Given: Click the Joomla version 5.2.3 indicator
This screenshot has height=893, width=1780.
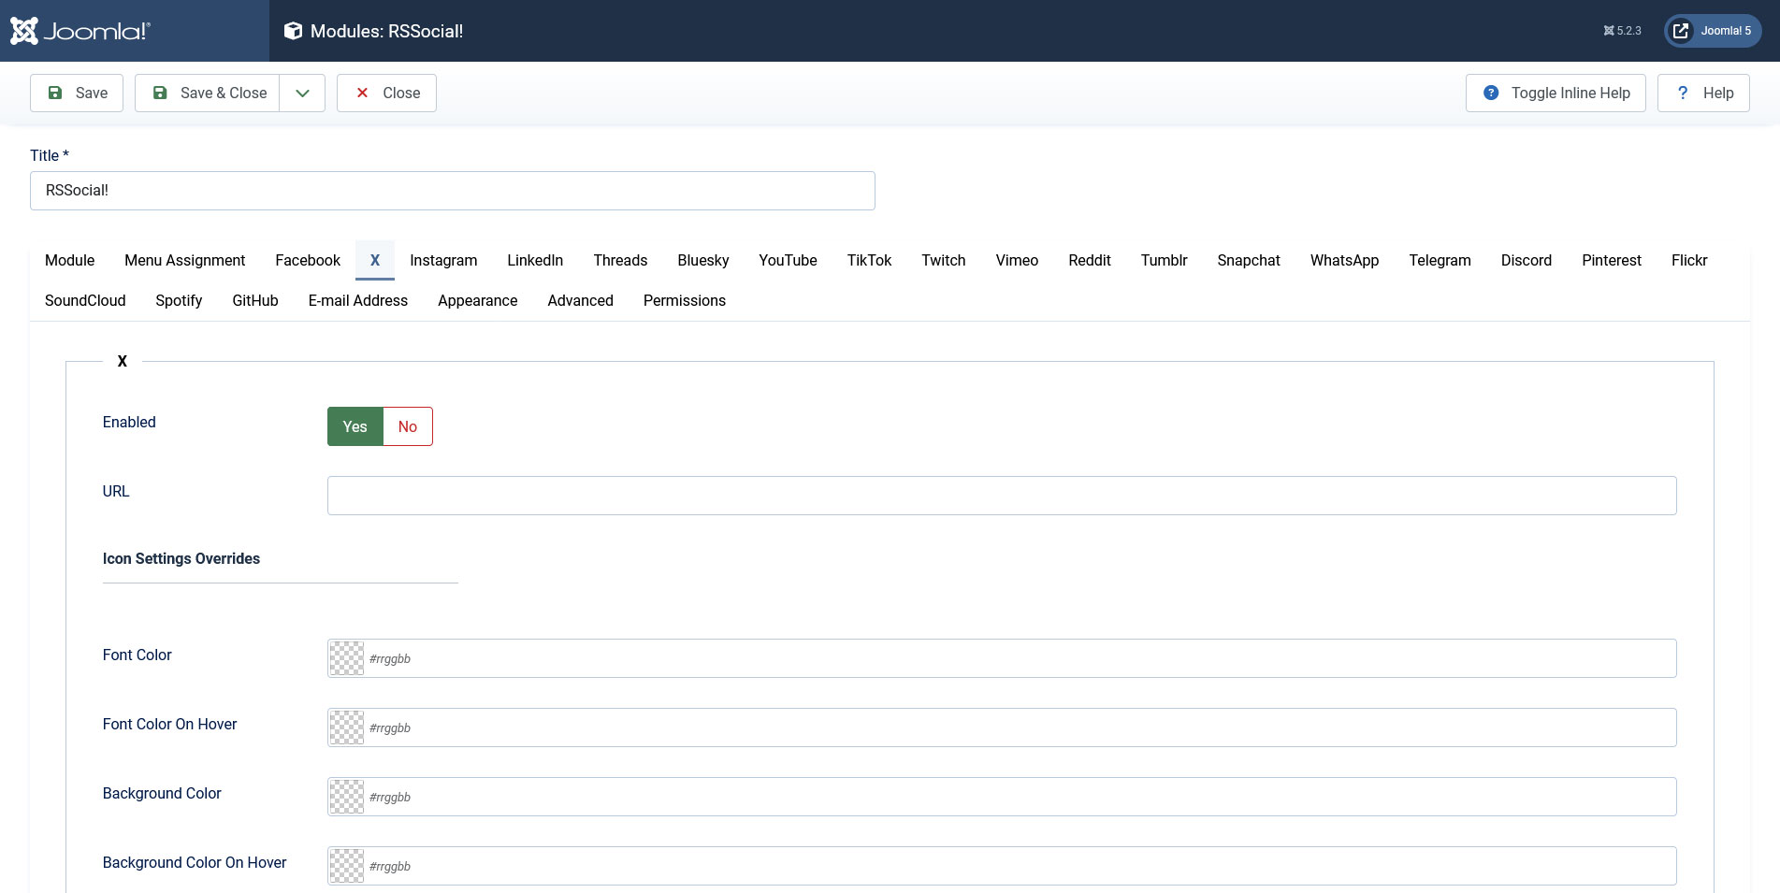Looking at the screenshot, I should (x=1622, y=31).
